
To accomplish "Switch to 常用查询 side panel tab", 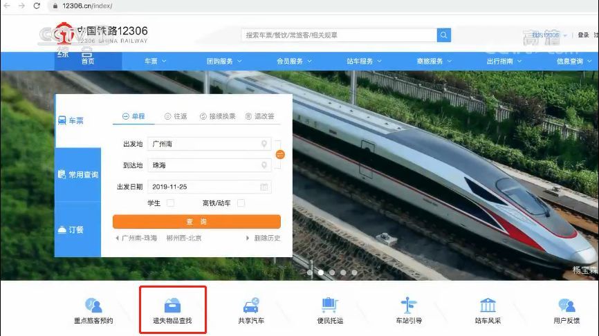I will click(x=78, y=174).
